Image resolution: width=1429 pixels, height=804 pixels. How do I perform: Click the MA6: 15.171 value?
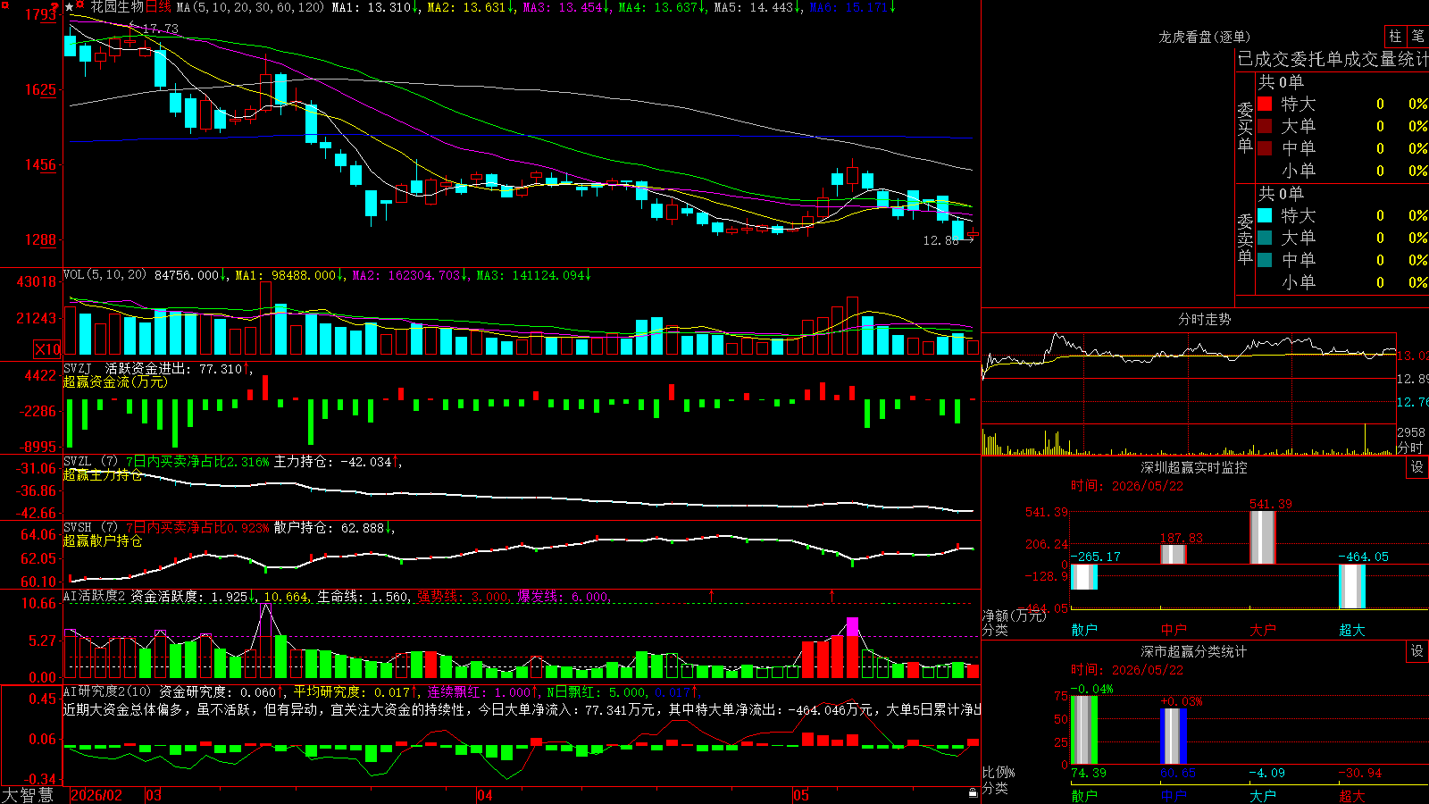(x=853, y=7)
